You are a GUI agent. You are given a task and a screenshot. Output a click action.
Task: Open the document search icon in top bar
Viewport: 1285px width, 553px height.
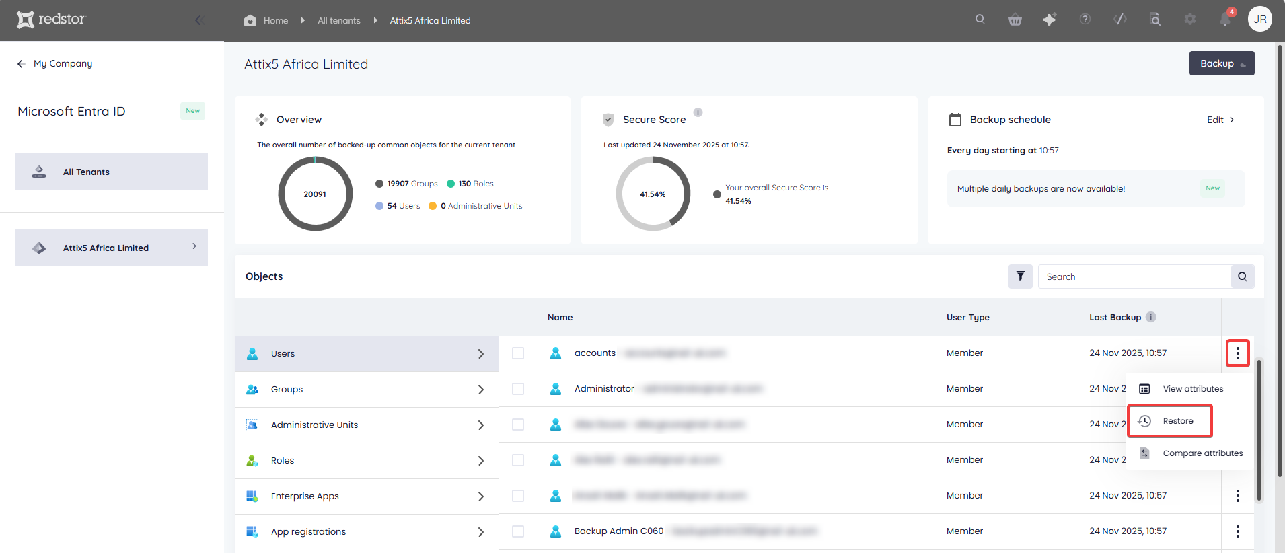[1155, 20]
